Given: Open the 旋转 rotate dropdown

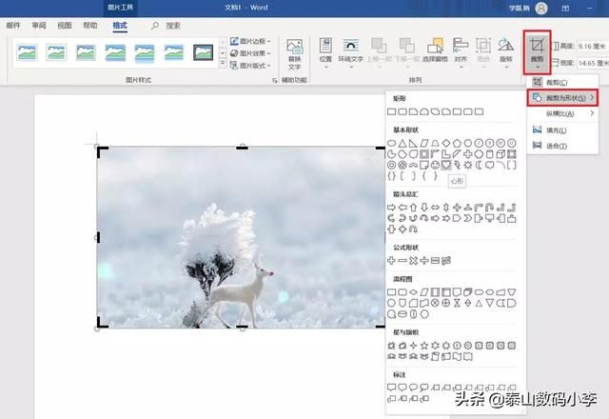Looking at the screenshot, I should tap(506, 53).
